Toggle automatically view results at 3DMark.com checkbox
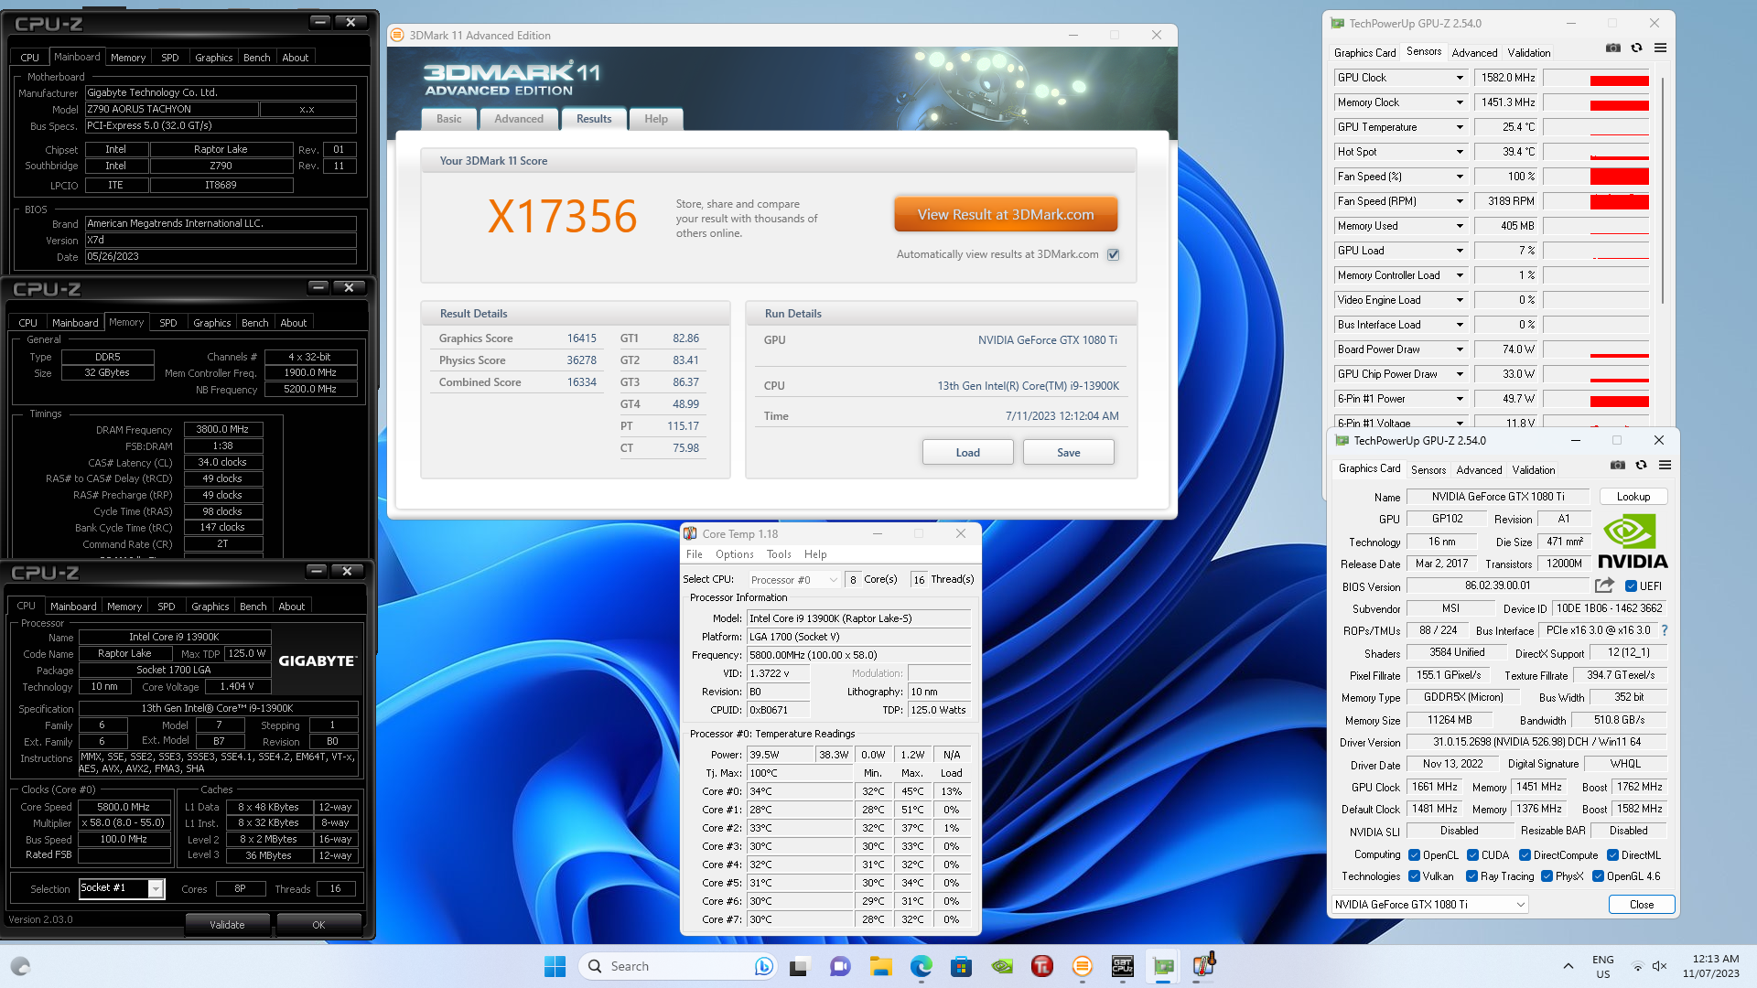This screenshot has width=1757, height=988. pos(1113,254)
